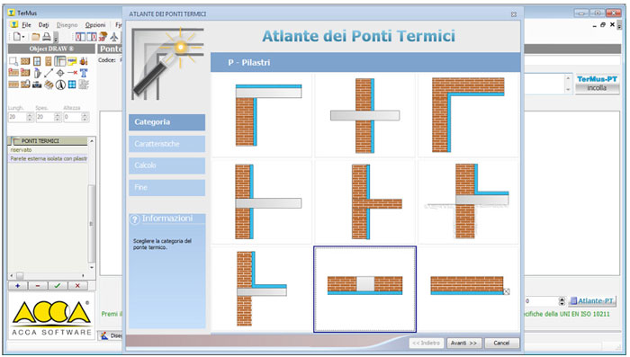
Task: Click the 3D view icon in the toolbar
Action: pos(103,37)
